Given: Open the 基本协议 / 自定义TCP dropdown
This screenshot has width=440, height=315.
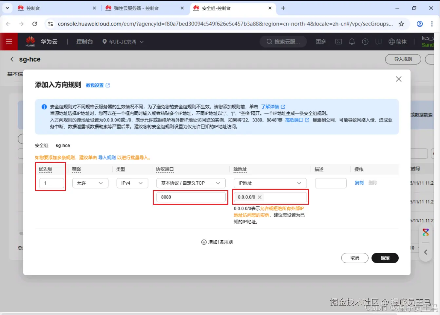Looking at the screenshot, I should coord(191,183).
